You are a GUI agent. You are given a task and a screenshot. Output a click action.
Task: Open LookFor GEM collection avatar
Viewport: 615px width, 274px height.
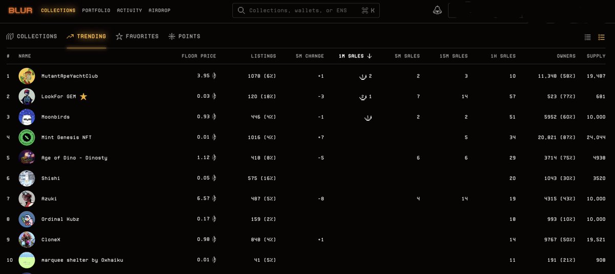[x=27, y=96]
